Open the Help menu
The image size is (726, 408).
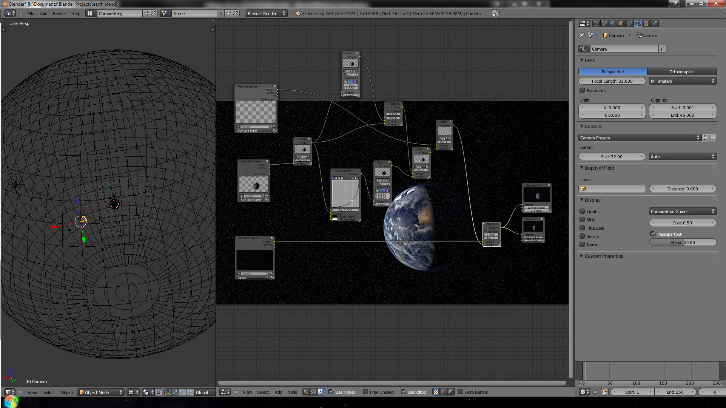click(76, 13)
